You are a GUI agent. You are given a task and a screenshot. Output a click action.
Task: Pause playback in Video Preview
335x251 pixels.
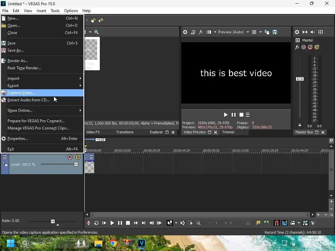tap(234, 115)
